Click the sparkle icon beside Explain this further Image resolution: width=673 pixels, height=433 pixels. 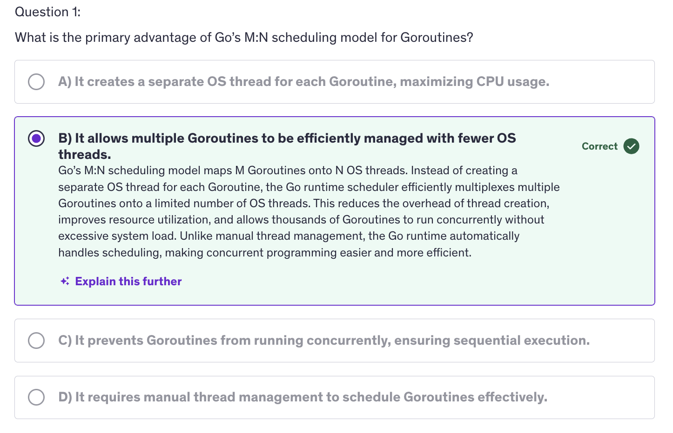coord(65,282)
